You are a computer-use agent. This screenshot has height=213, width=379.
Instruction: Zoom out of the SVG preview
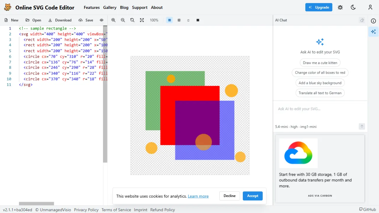pyautogui.click(x=123, y=20)
